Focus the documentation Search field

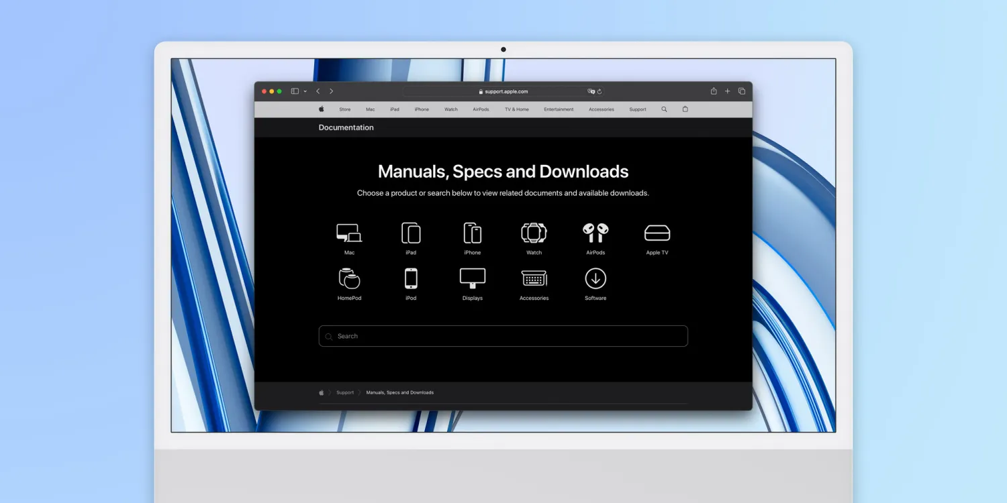[503, 336]
